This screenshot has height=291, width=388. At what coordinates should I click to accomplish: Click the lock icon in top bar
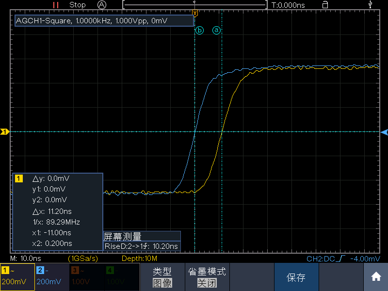point(324,5)
